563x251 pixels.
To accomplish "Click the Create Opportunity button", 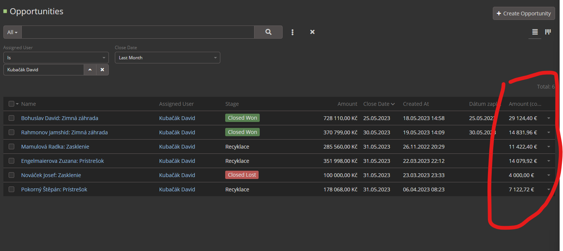I will click(524, 14).
